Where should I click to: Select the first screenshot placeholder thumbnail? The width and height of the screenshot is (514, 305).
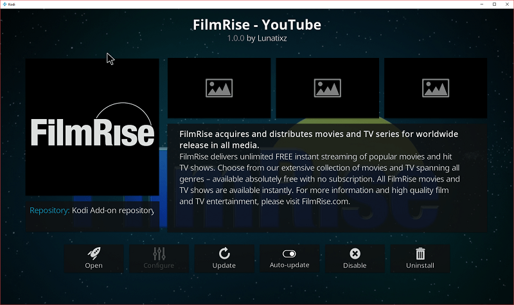[x=219, y=88]
